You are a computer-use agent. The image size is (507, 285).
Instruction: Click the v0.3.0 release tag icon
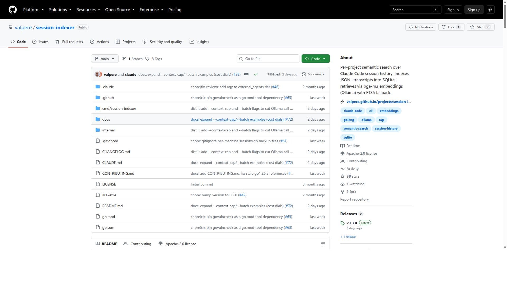(342, 223)
